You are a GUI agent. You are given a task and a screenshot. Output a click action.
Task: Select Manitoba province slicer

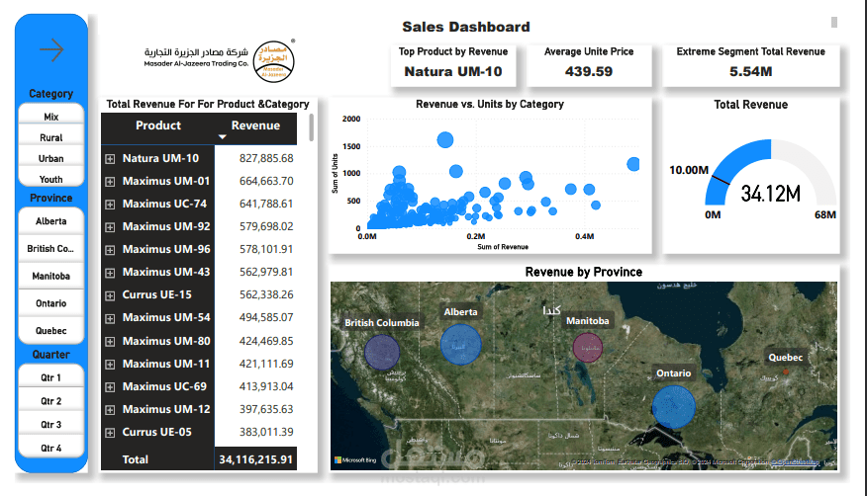[x=50, y=276]
